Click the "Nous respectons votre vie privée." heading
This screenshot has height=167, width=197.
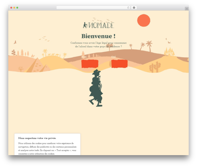37,138
